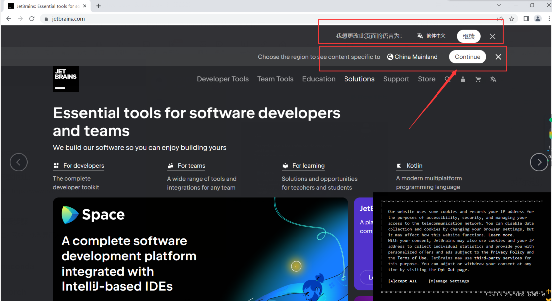
Task: Open the tab search dropdown arrow
Action: coord(499,5)
